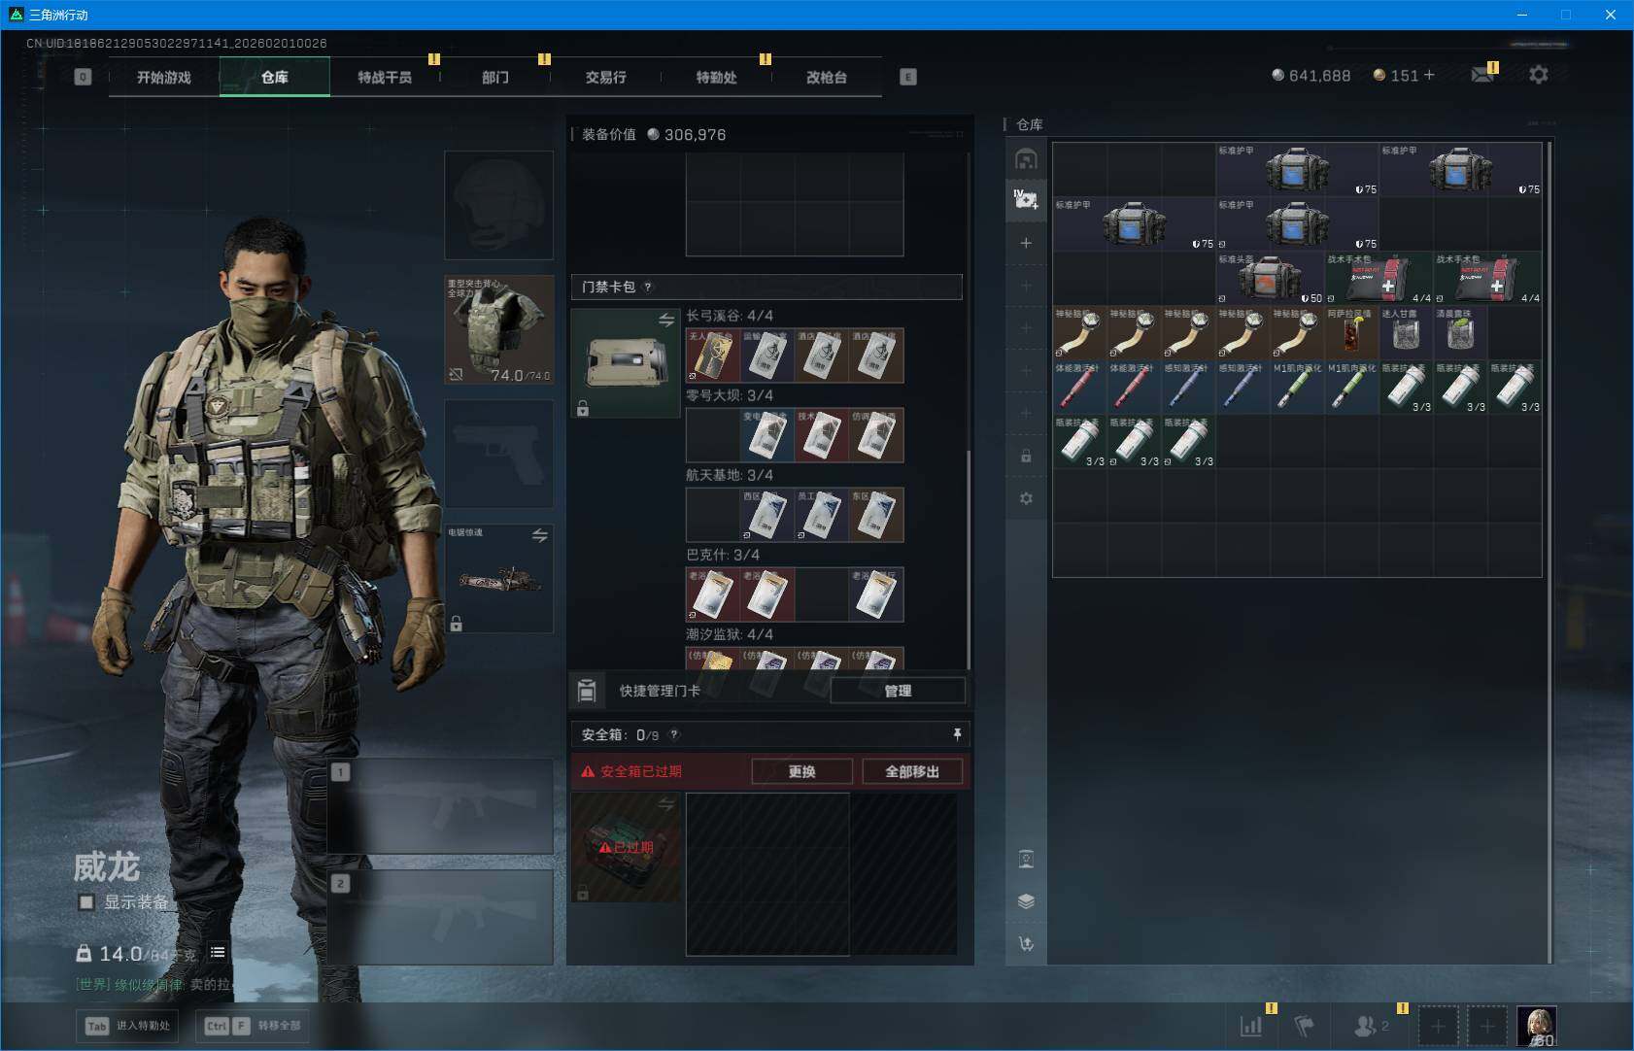Open the bar chart statistics icon
This screenshot has width=1634, height=1051.
tap(1251, 1025)
